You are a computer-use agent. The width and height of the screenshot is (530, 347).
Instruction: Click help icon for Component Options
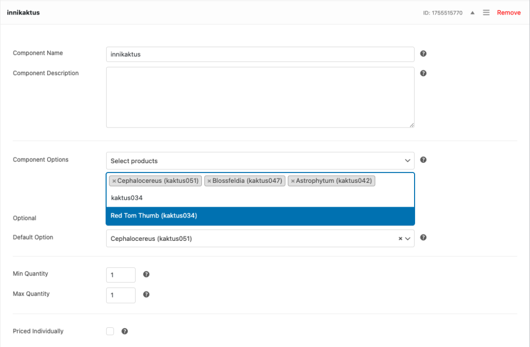point(423,160)
